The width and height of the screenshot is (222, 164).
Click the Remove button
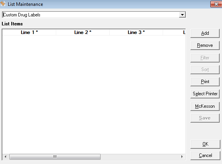point(205,46)
